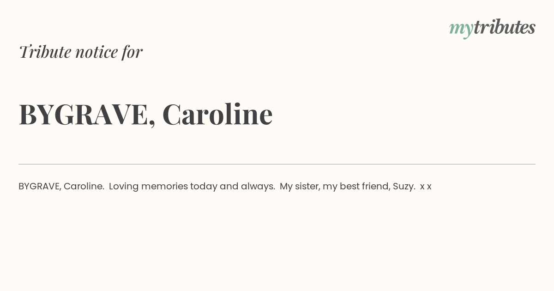This screenshot has width=554, height=291.
Task: Click "Caroline." in the message line
Action: pyautogui.click(x=84, y=186)
